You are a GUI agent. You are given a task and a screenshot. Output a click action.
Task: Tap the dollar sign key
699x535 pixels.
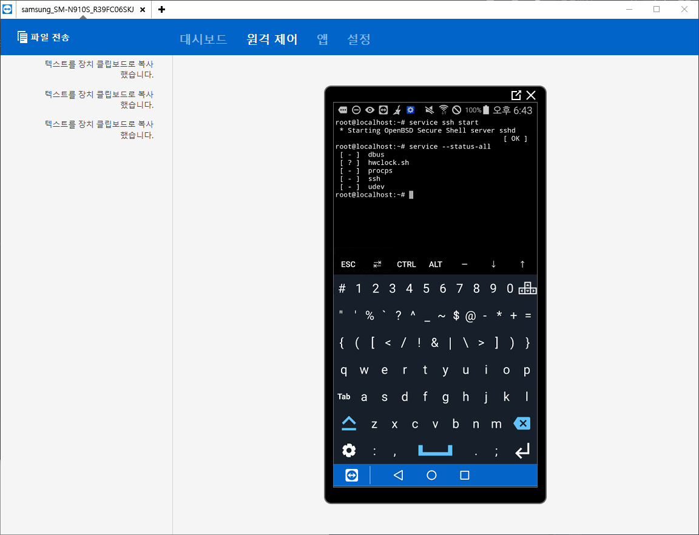click(456, 315)
